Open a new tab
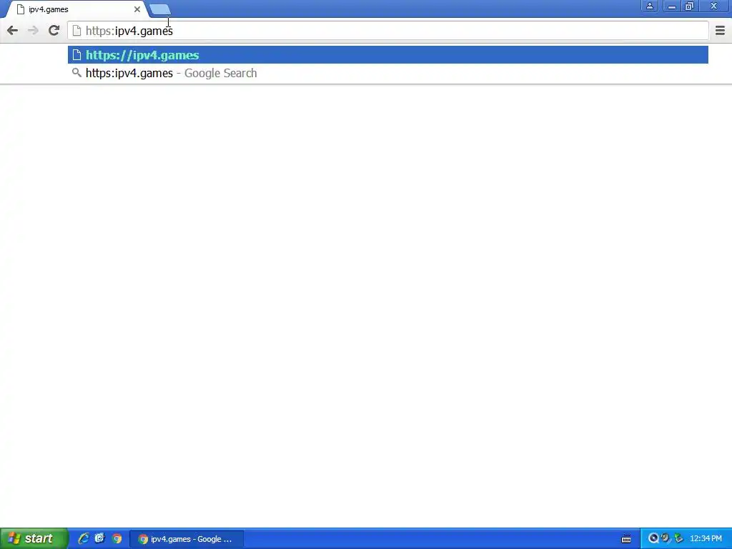732x549 pixels. click(x=161, y=9)
